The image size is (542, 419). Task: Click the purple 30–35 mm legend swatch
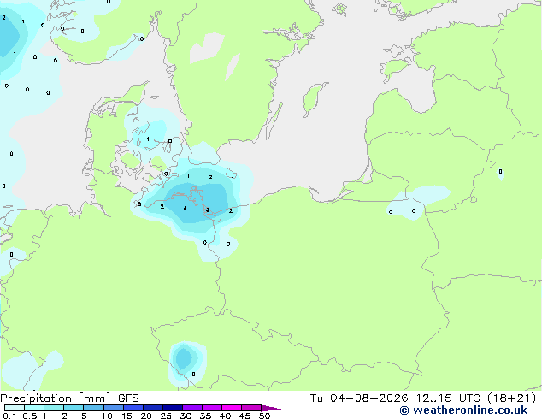point(191,408)
